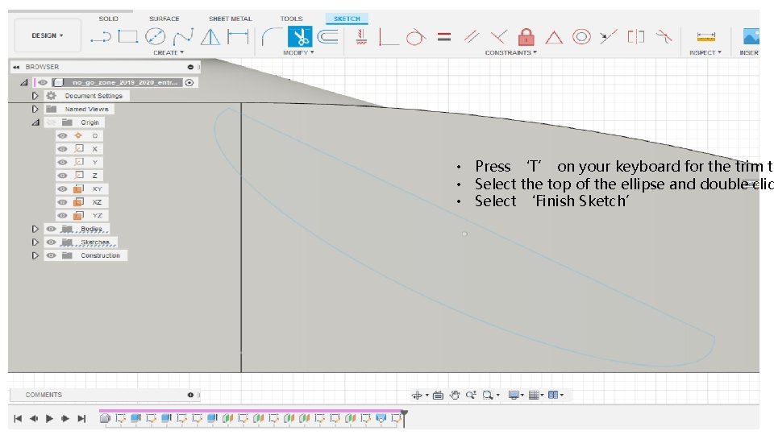Screen dimensions: 774x435
Task: Select the Fillet modify tool
Action: tap(272, 37)
